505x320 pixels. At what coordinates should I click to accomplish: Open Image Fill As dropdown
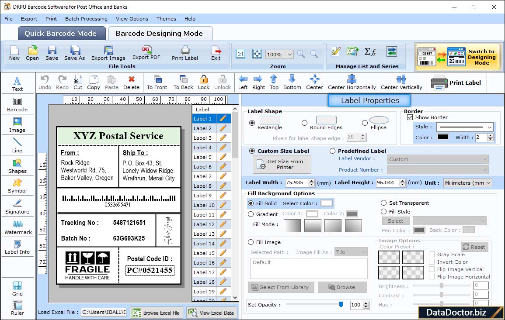point(351,252)
